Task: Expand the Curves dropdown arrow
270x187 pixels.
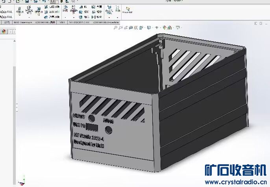Action: [118, 17]
